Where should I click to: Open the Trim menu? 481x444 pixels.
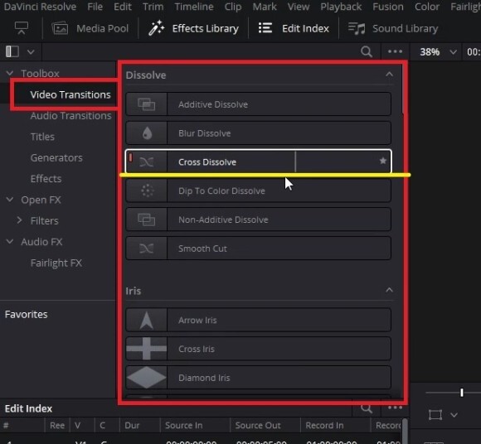153,7
